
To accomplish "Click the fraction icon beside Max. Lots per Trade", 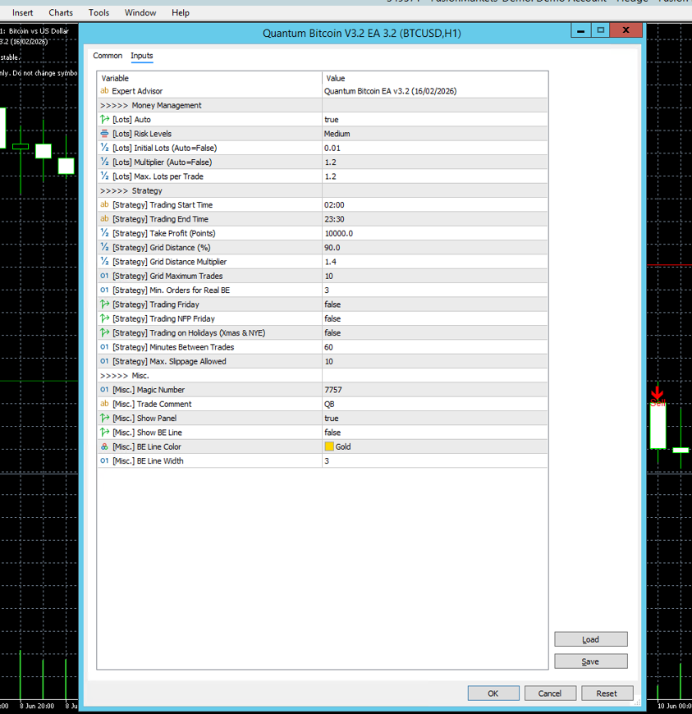I will [104, 176].
